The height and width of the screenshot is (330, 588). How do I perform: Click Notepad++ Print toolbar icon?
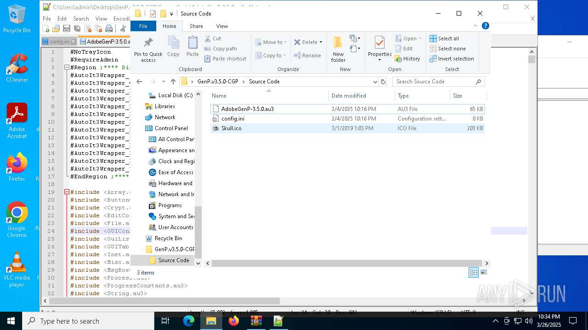click(x=109, y=29)
